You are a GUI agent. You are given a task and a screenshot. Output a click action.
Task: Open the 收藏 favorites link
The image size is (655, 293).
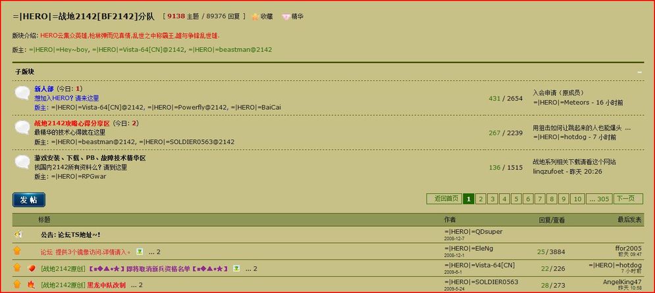267,17
